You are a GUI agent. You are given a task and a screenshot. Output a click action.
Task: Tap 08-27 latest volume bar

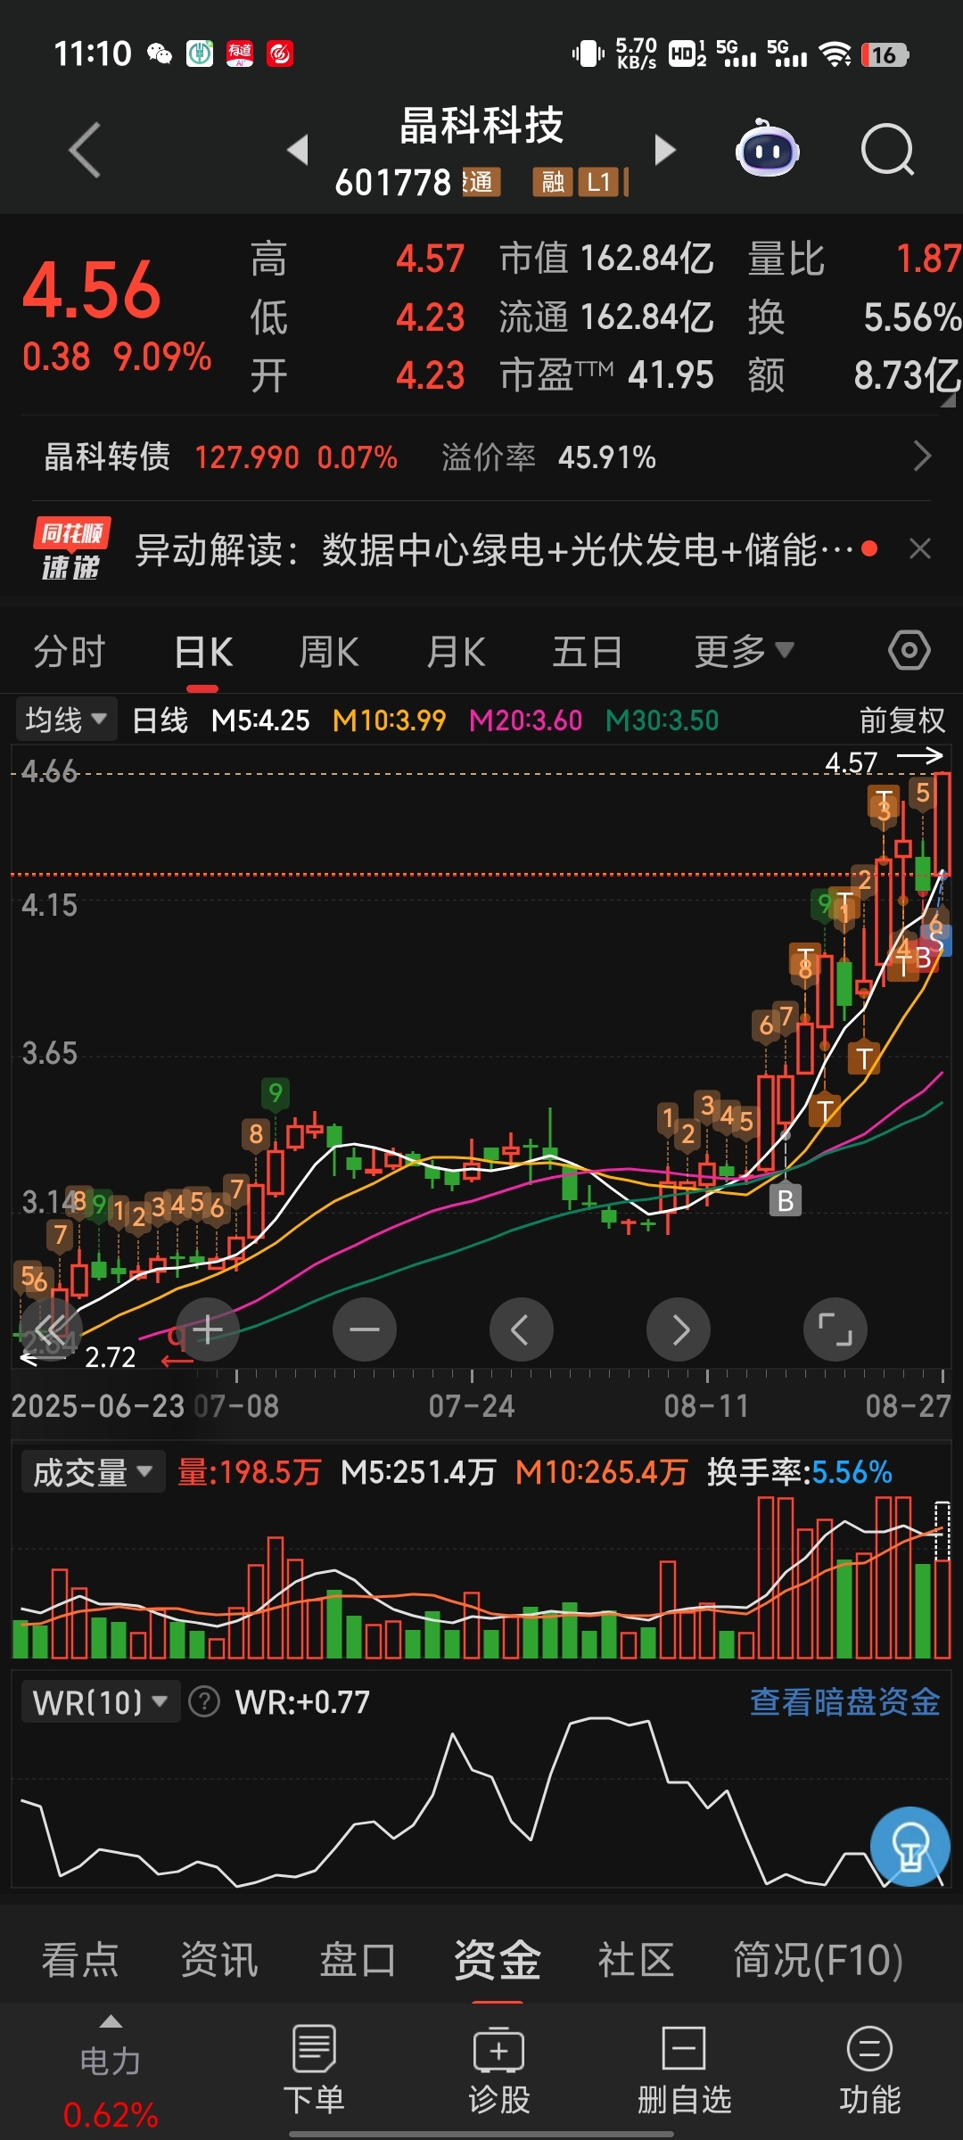[x=942, y=1580]
